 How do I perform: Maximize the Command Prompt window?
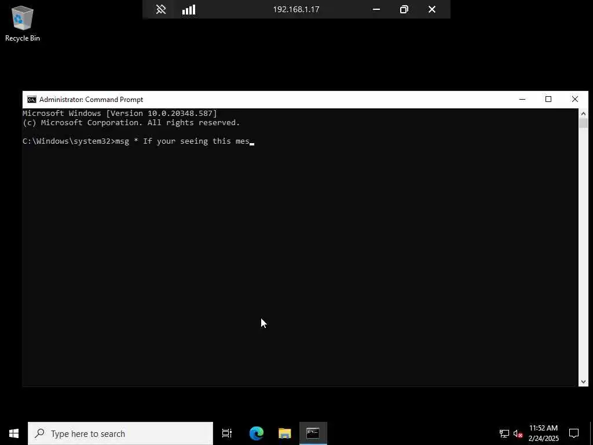[x=548, y=100]
